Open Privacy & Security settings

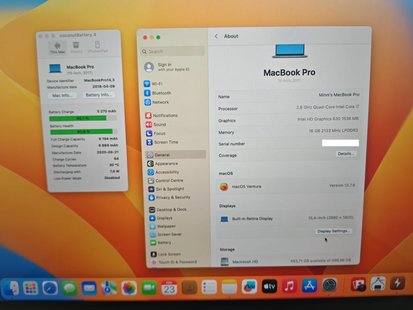170,198
